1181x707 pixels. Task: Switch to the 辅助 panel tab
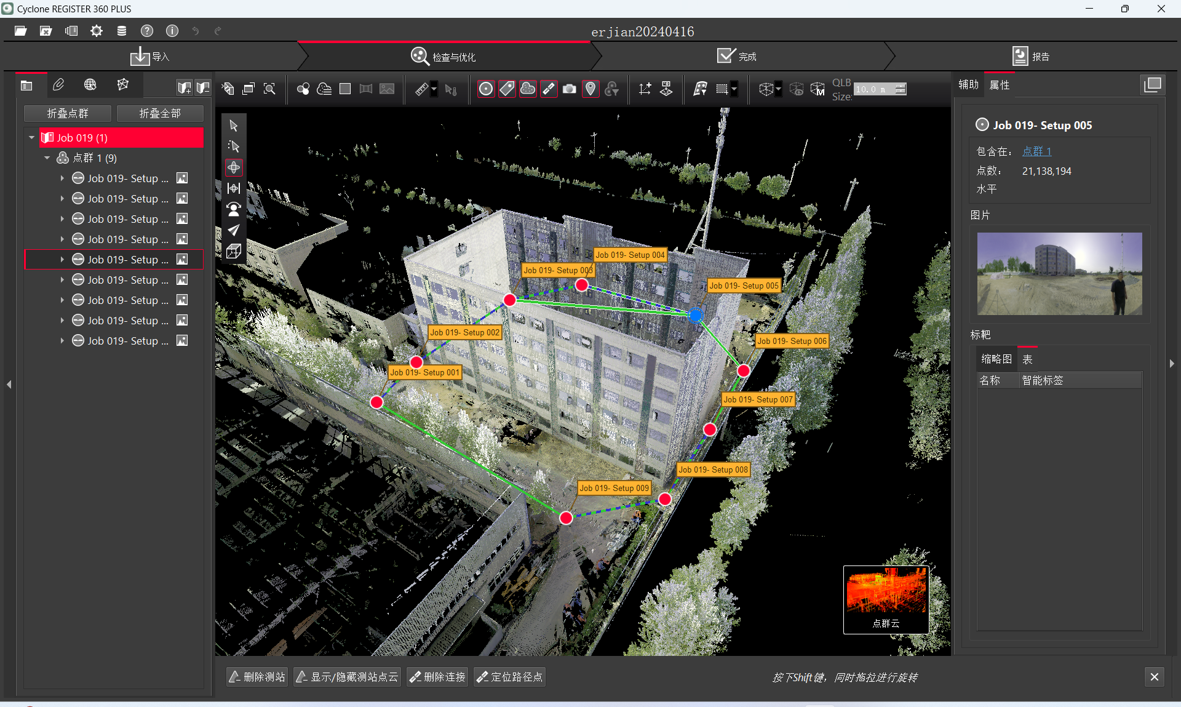[968, 85]
